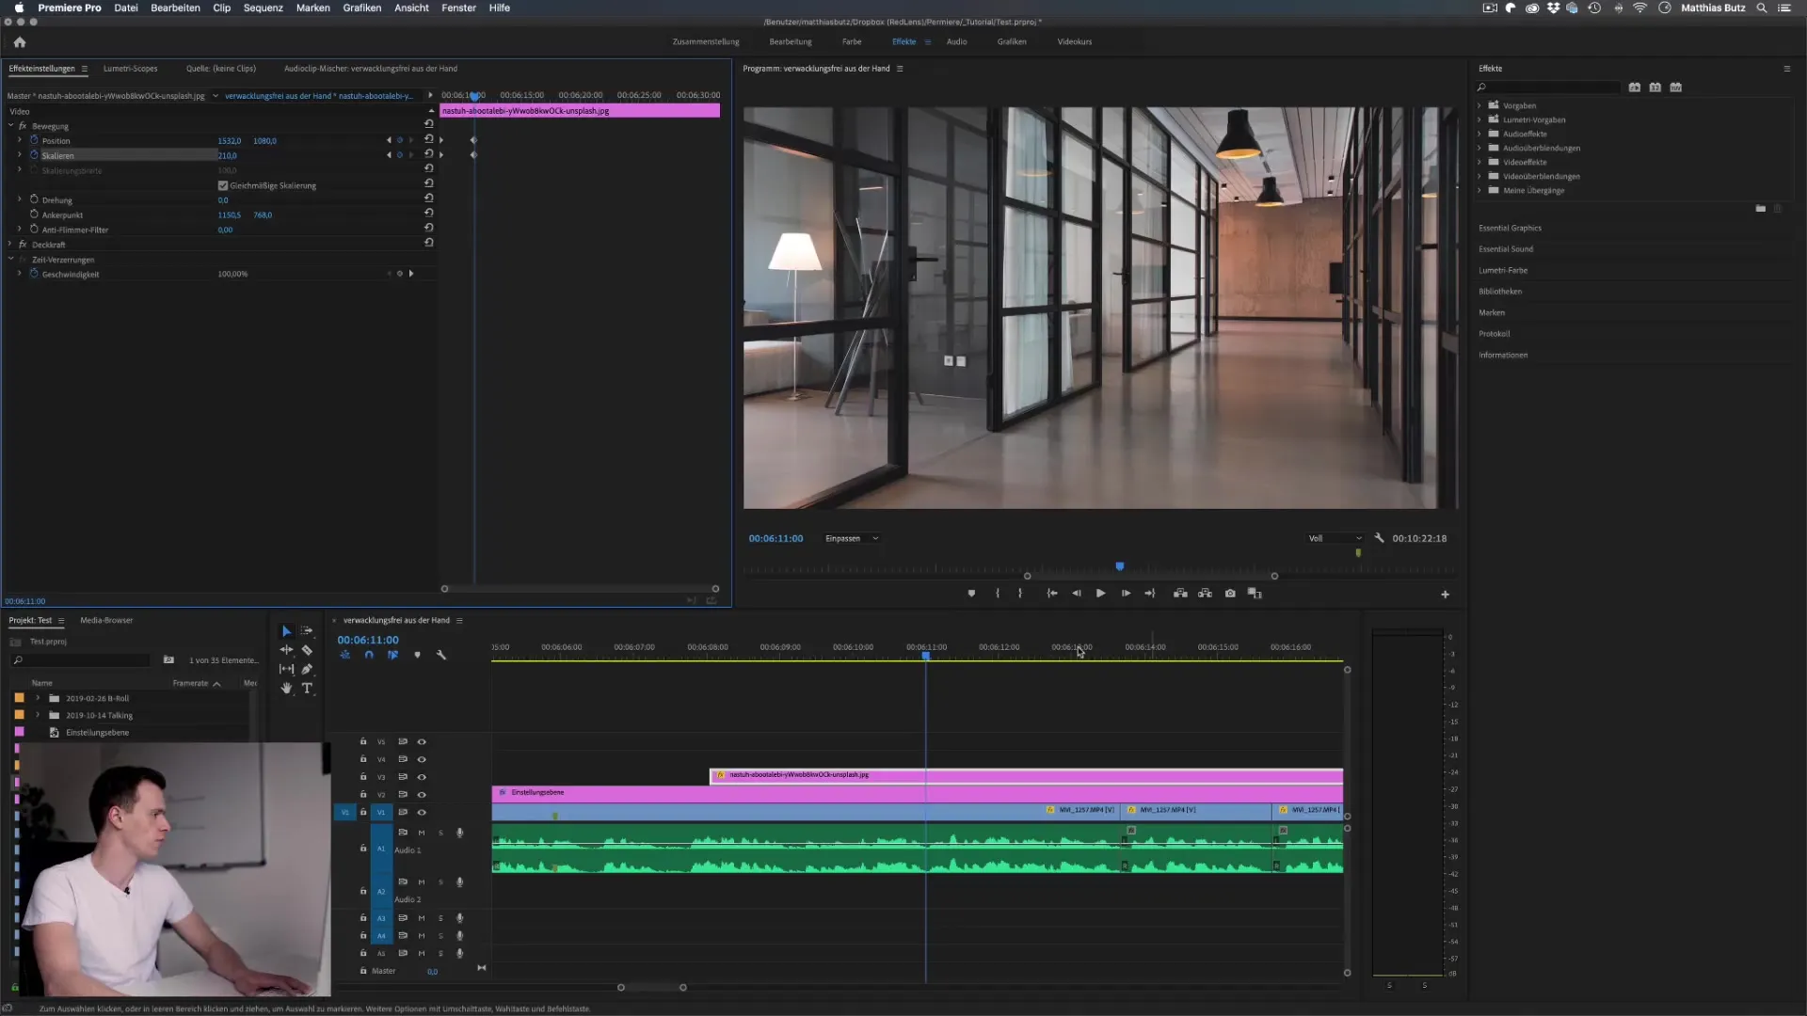Viewport: 1807px width, 1016px height.
Task: Hide track V3 with eye icon
Action: pyautogui.click(x=422, y=777)
